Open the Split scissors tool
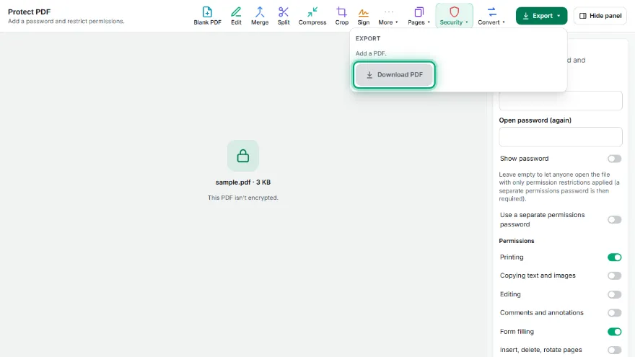Screen dimensions: 635x357 [x=284, y=16]
